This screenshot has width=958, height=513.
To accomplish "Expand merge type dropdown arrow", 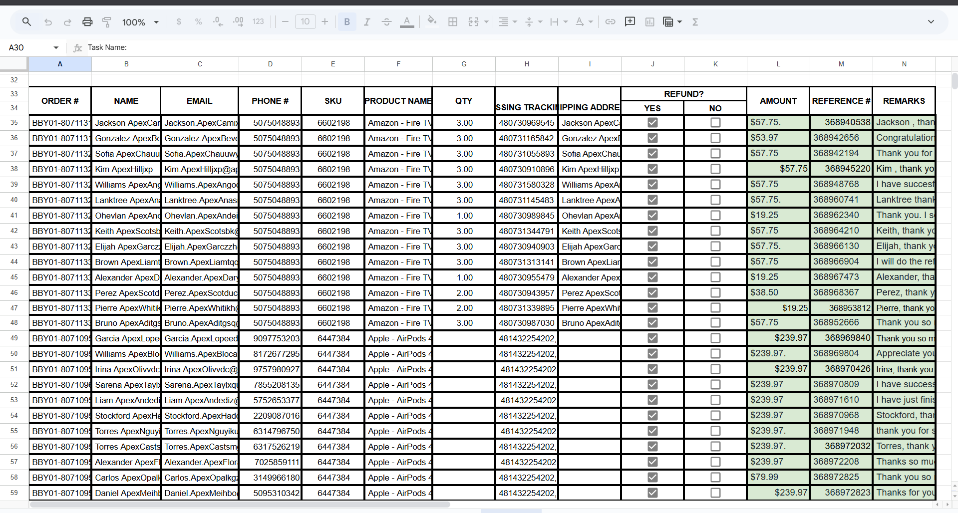I will [x=486, y=22].
